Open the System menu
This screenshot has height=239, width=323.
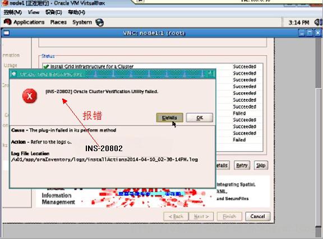(82, 22)
